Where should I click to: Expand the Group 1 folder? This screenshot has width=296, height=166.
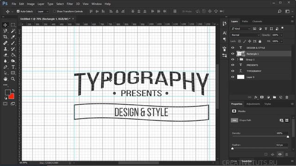(238, 59)
